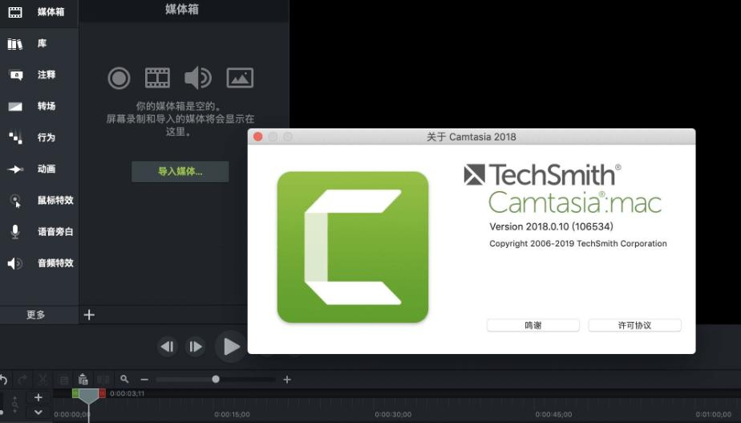Open the 行为 behaviors sidebar tab
Viewport: 741px width, 423px height.
click(x=38, y=137)
